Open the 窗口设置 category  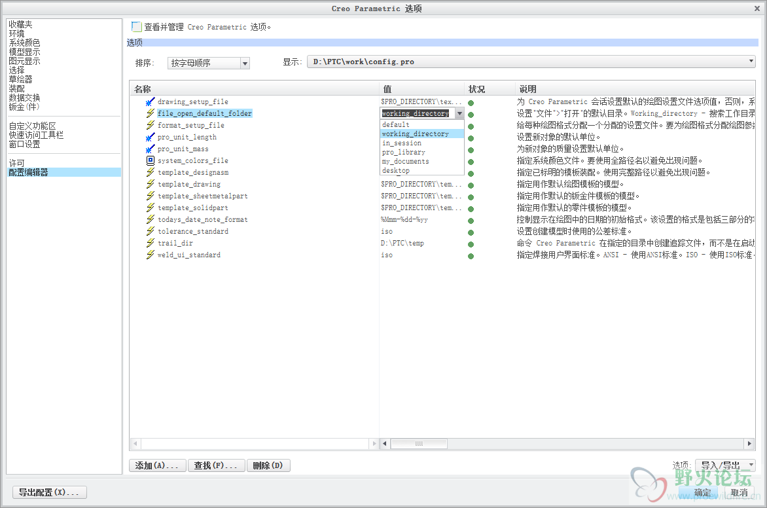[24, 145]
